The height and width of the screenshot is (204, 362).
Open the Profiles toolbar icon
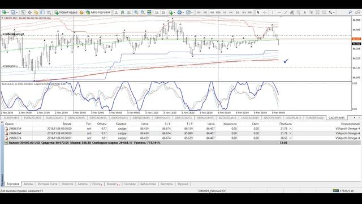click(x=12, y=12)
